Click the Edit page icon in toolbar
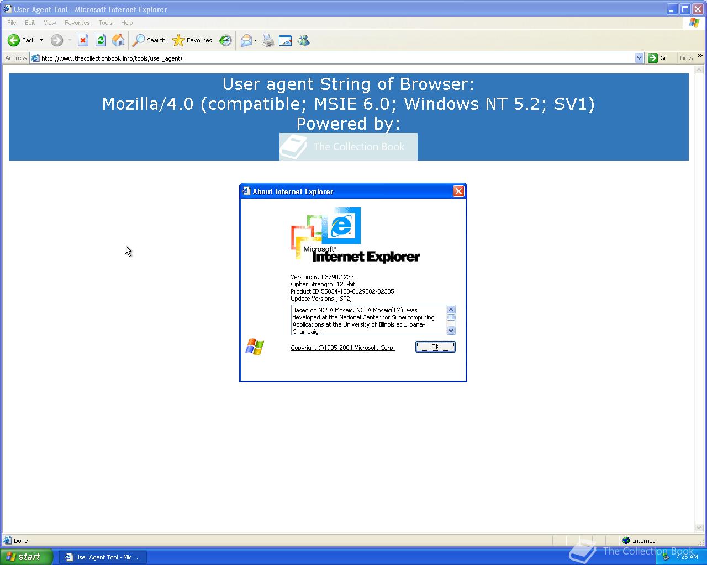 pos(286,40)
